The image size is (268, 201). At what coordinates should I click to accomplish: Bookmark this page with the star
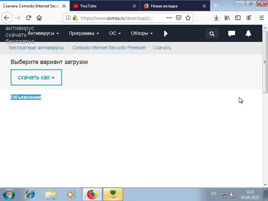[x=188, y=18]
